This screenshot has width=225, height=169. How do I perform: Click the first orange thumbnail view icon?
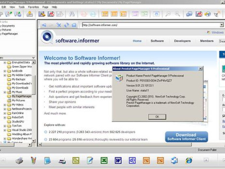(x=105, y=14)
